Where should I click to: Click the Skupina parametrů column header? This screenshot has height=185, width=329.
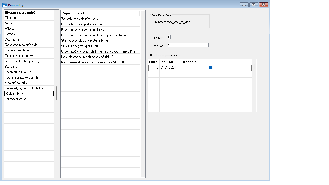[29, 13]
